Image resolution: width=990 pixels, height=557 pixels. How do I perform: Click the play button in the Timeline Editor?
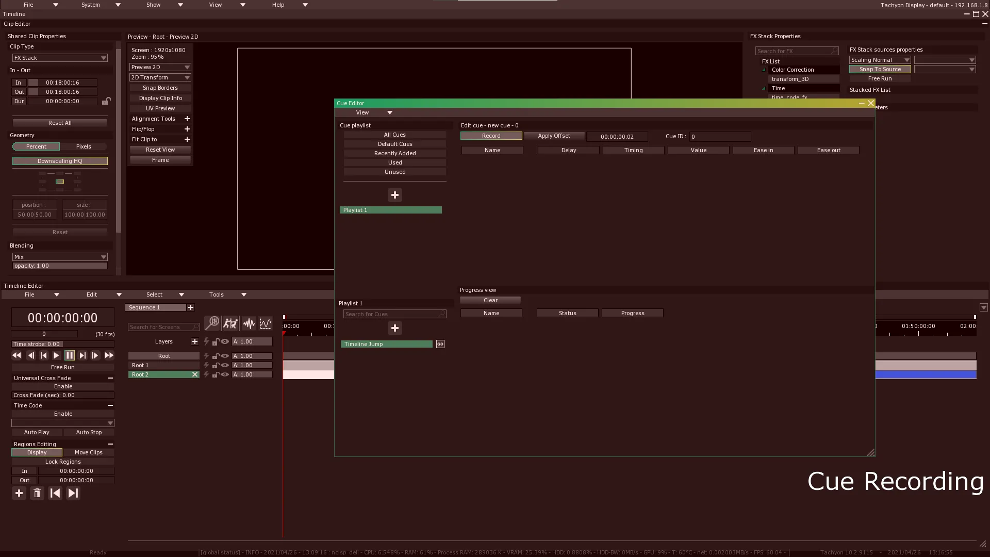[56, 355]
